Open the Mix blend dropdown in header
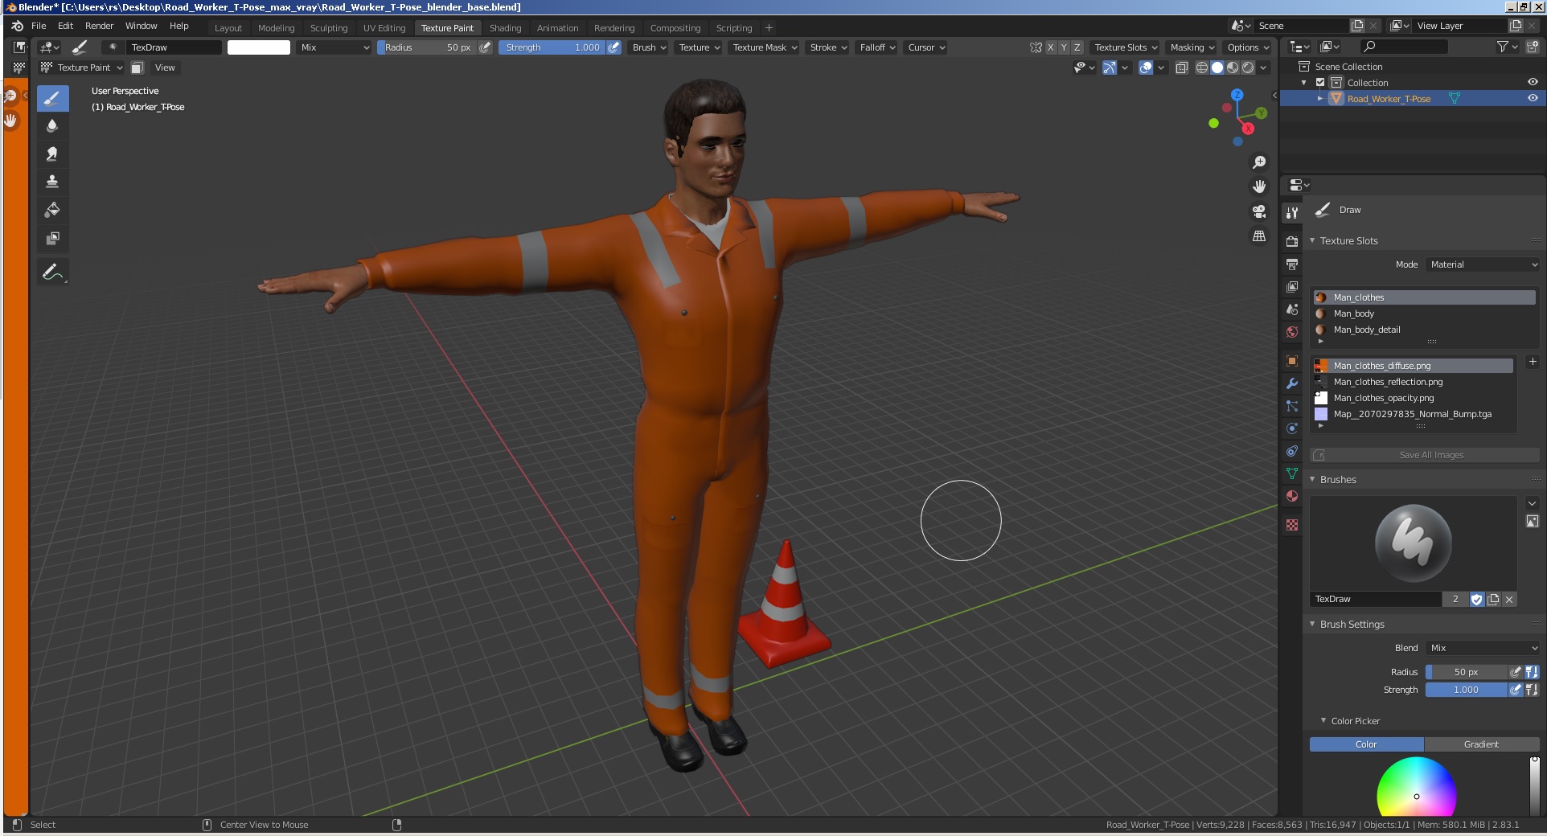Image resolution: width=1547 pixels, height=836 pixels. [334, 47]
